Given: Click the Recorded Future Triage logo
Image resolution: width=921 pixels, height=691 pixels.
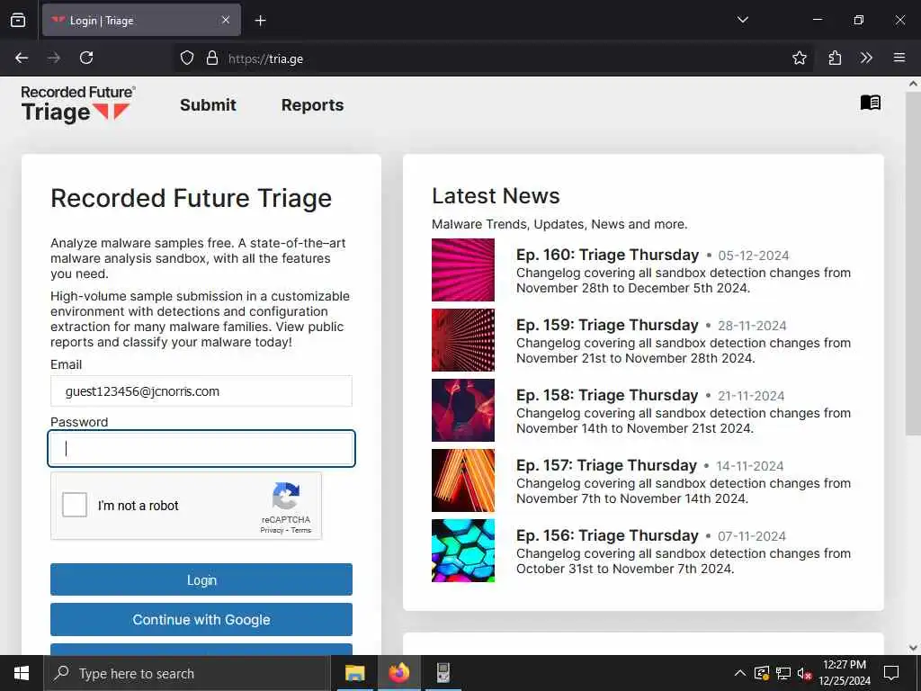Looking at the screenshot, I should (77, 104).
